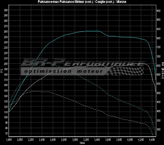The width and height of the screenshot is (164, 145).
Task: Click the 'PS' label on left axis
Action: [2, 70]
